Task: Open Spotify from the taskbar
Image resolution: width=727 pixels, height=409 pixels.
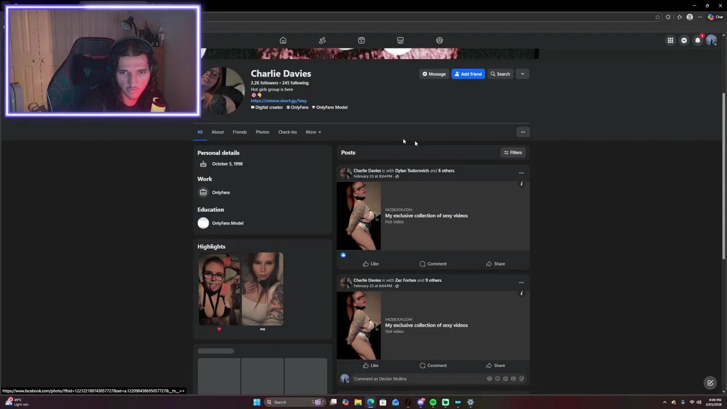Action: [x=433, y=402]
